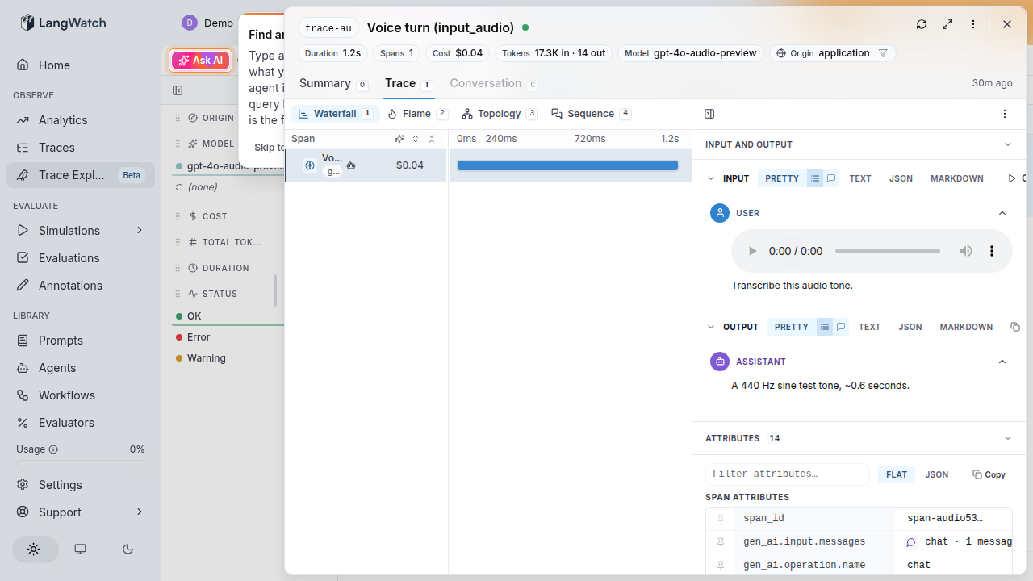Select JSON attribute view

coord(936,474)
